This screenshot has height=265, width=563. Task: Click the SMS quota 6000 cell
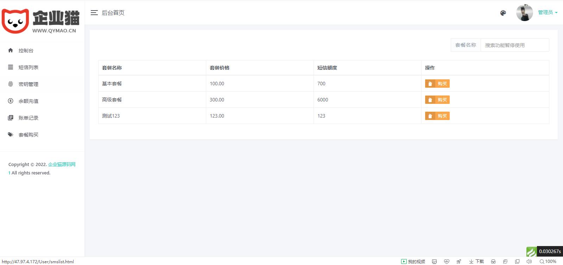point(367,100)
